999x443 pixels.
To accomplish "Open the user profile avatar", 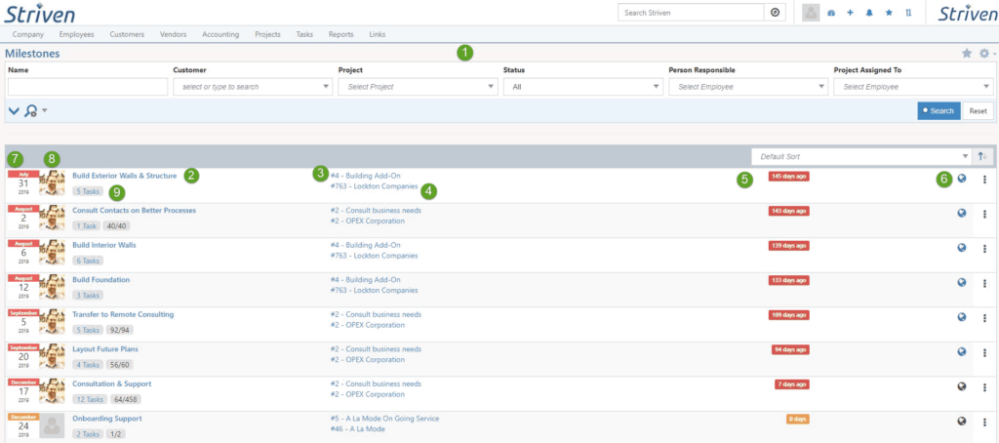I will [x=811, y=13].
